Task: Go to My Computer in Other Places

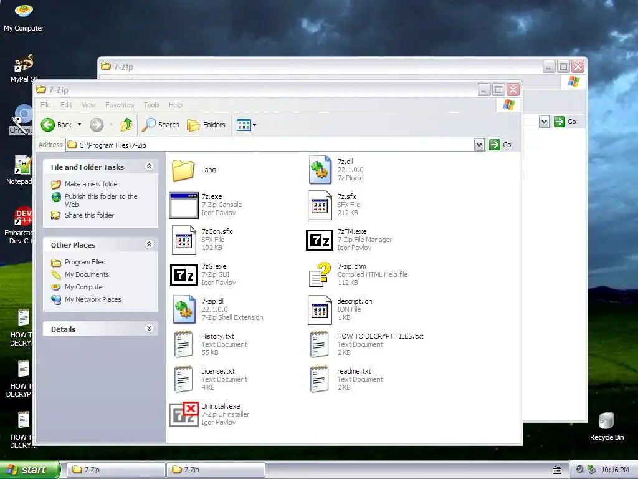Action: pos(85,287)
